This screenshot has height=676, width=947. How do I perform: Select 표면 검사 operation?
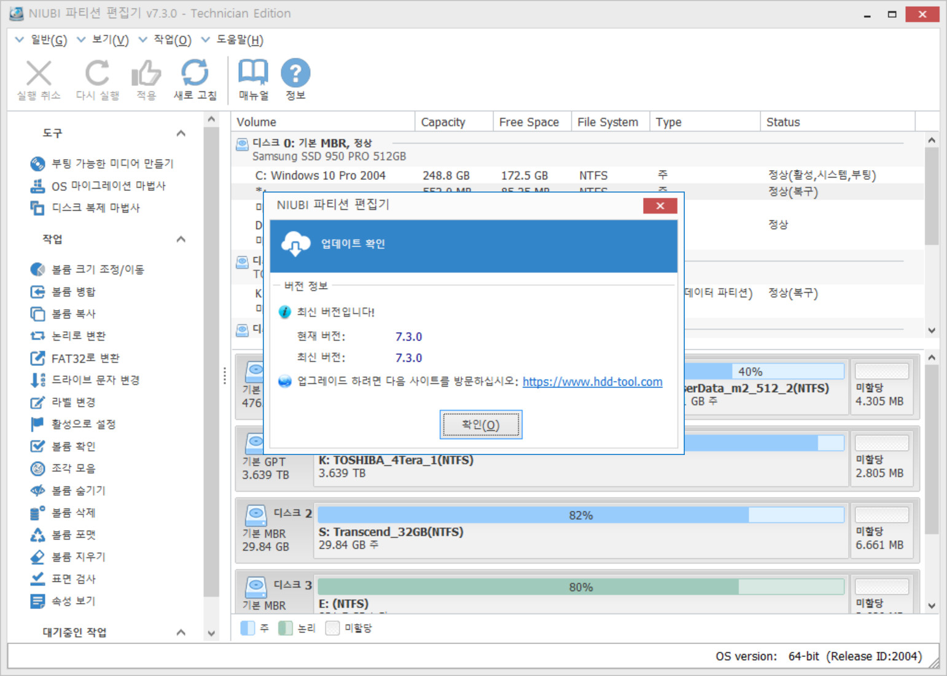pos(63,578)
